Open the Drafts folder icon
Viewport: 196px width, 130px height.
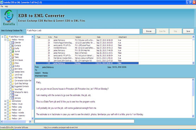coord(13,48)
